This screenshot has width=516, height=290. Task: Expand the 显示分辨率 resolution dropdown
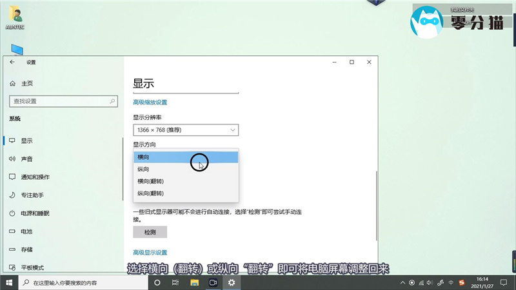point(186,130)
